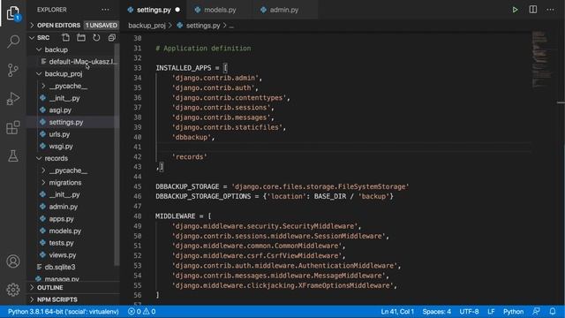
Task: Open the Accounts menu icon
Action: (13, 261)
